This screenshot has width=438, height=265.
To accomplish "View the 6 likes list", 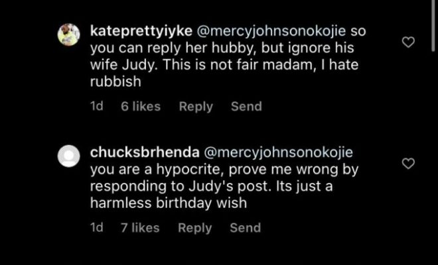I will point(140,106).
